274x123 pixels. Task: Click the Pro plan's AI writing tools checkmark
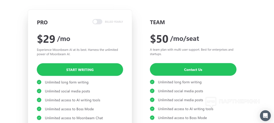click(x=39, y=100)
